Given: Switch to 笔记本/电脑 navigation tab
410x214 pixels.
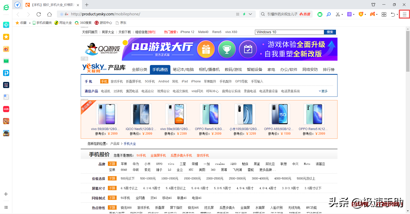Looking at the screenshot, I should (183, 70).
